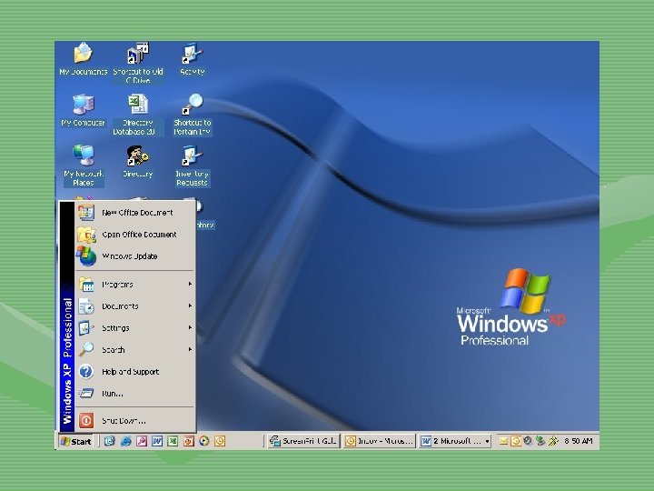Image resolution: width=654 pixels, height=491 pixels.
Task: Select the Directory shortcut with the face icon
Action: (x=138, y=161)
